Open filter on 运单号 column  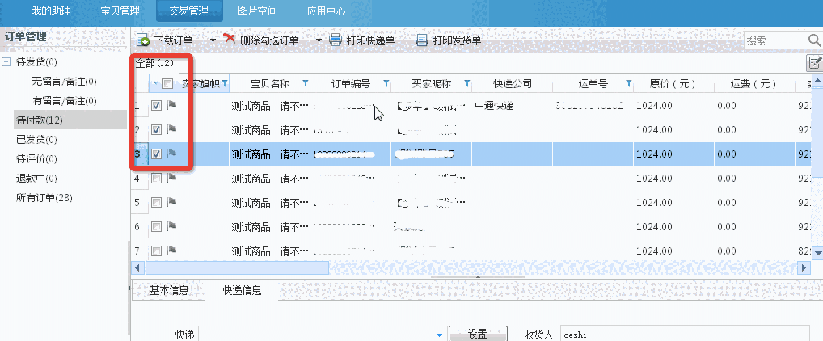pyautogui.click(x=629, y=83)
